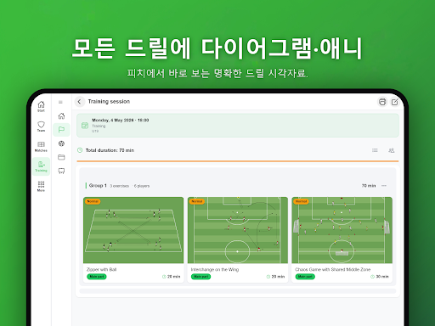This screenshot has height=326, width=435.
Task: Click the Total duration: 70 min label
Action: point(110,150)
